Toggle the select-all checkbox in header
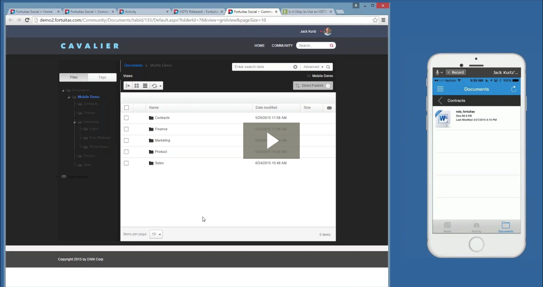Screen dimensions: 543x287 [127, 108]
